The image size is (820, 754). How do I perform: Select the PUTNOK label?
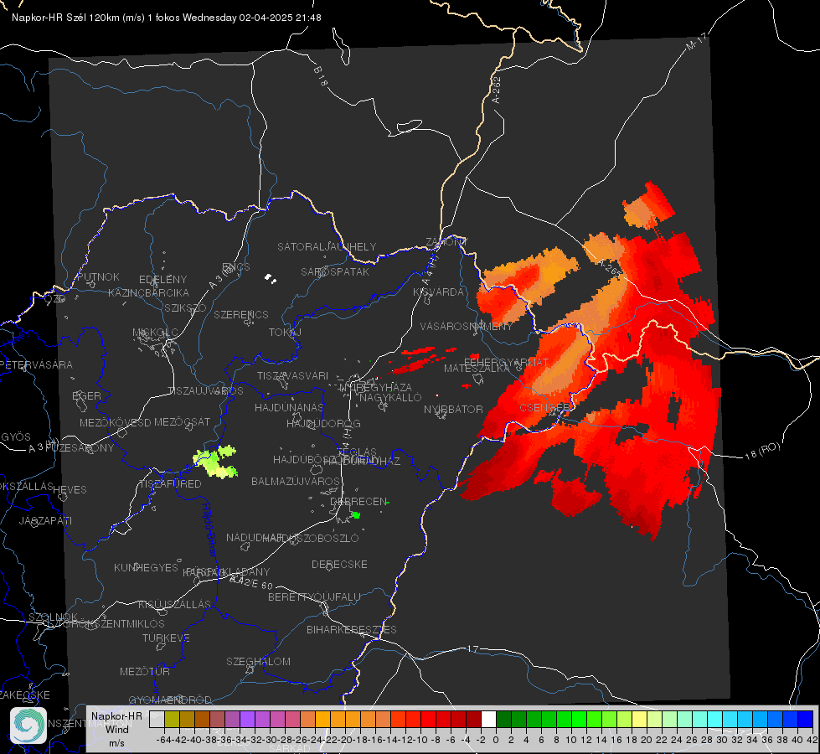coord(98,276)
